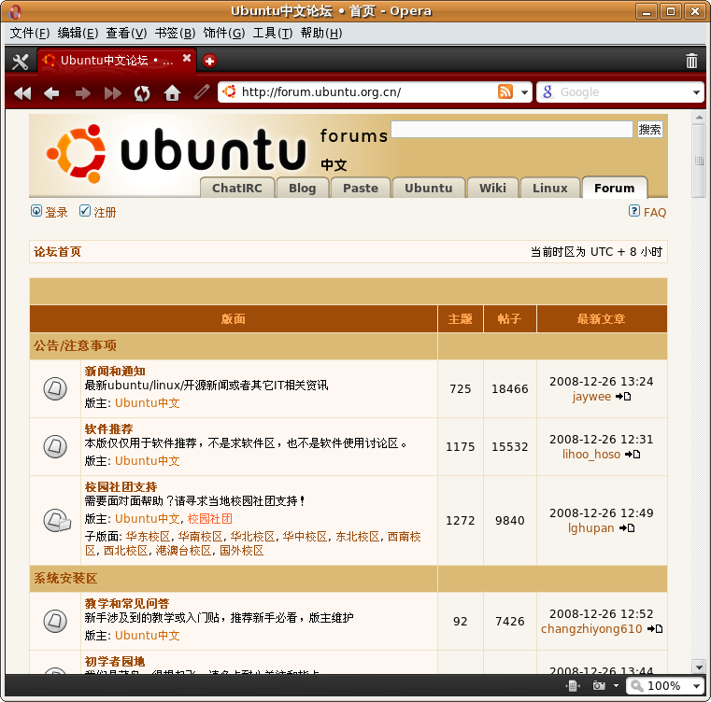711x702 pixels.
Task: Click the 教学和常见问答 forum status icon
Action: coord(55,621)
